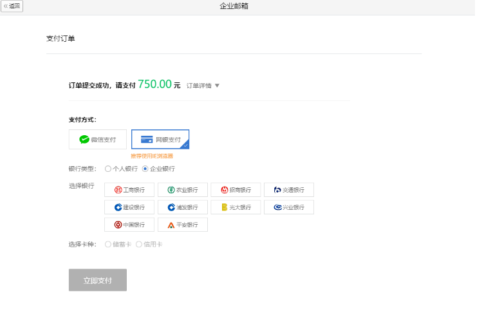Choose 兴业银行 bank tile

point(289,207)
